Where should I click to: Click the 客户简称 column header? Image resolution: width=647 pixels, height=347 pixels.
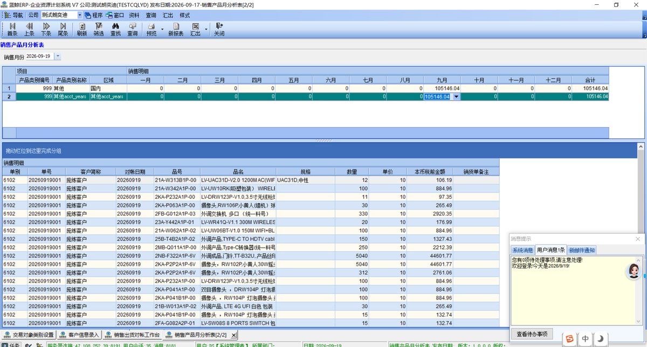coord(90,171)
